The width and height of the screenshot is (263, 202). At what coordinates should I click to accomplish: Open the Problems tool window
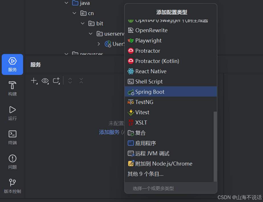point(13,162)
